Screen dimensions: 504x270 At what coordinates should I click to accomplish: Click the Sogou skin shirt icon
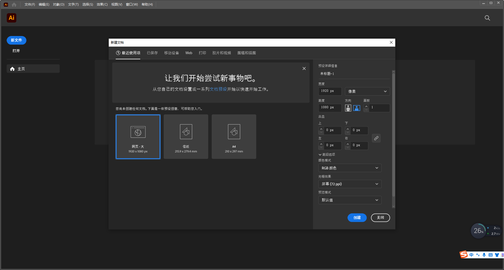click(x=497, y=255)
